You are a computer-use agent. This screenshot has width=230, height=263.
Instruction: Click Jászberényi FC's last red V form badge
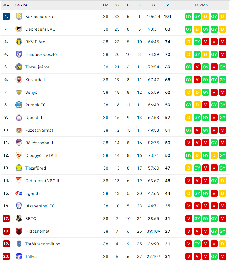222,206
